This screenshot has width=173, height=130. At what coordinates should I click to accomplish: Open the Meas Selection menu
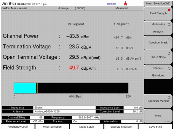52,127
